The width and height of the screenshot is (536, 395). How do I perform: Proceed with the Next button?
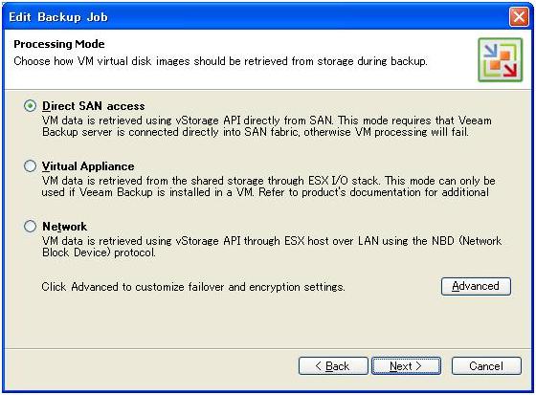[406, 366]
